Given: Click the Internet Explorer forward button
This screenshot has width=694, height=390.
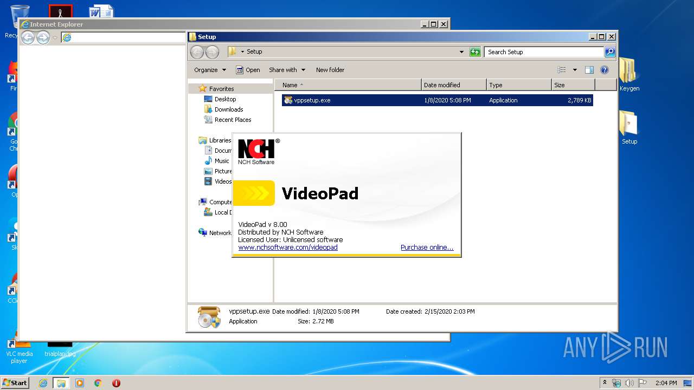Looking at the screenshot, I should click(x=43, y=37).
